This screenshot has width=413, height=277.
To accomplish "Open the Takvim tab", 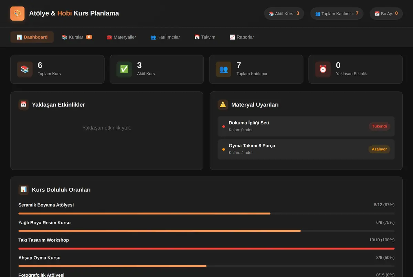I will point(205,37).
